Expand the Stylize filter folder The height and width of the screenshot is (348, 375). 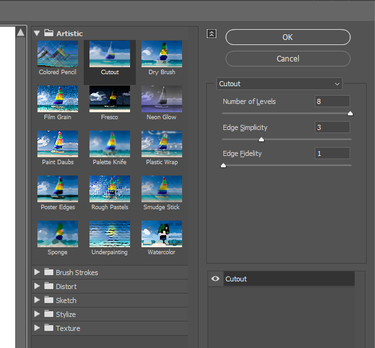(x=37, y=314)
